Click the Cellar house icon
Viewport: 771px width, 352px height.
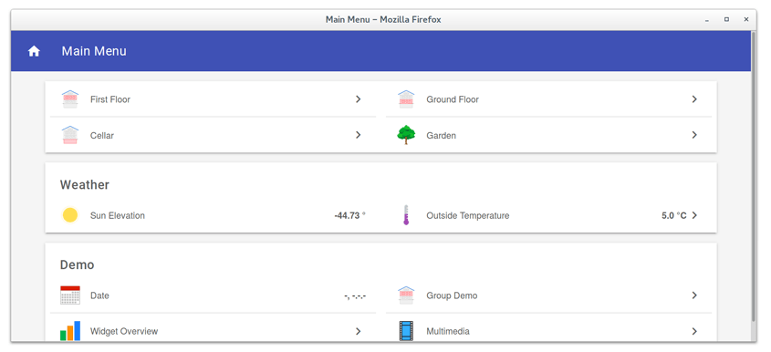click(x=70, y=135)
